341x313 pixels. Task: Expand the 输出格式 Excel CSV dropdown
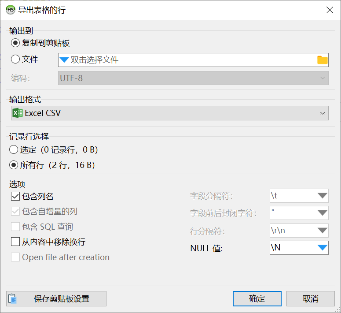323,113
